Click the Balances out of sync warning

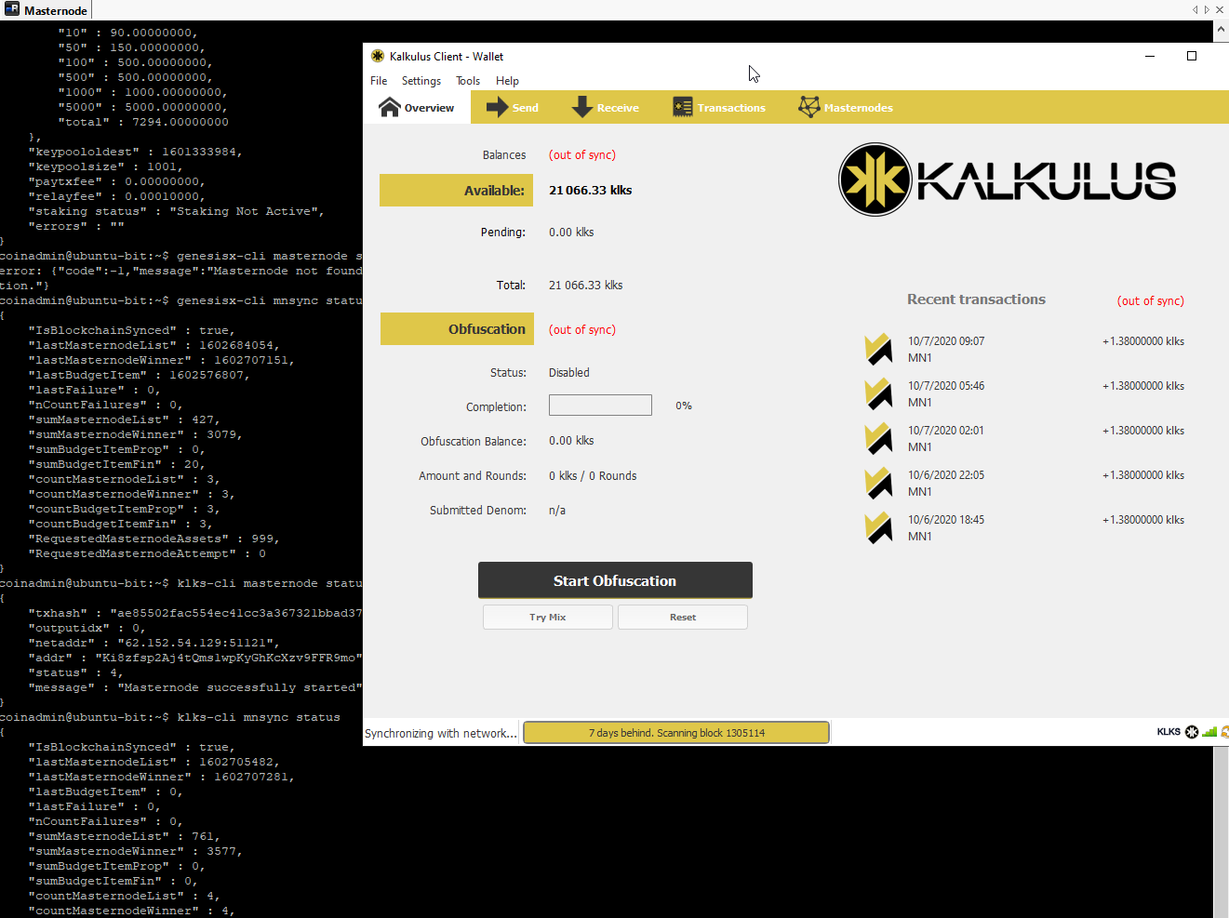[x=582, y=155]
